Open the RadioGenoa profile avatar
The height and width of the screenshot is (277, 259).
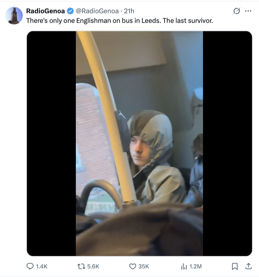tap(14, 15)
